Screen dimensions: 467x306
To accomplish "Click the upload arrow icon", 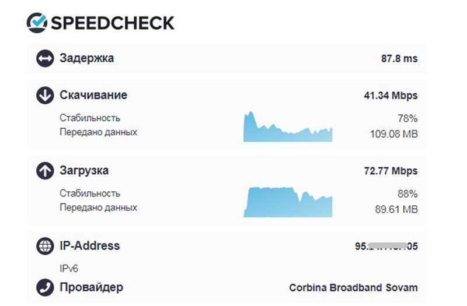I will pos(45,171).
